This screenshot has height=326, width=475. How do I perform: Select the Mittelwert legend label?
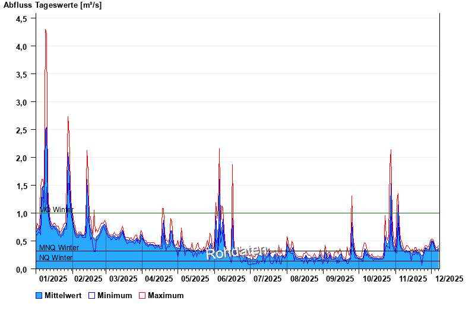(x=63, y=295)
